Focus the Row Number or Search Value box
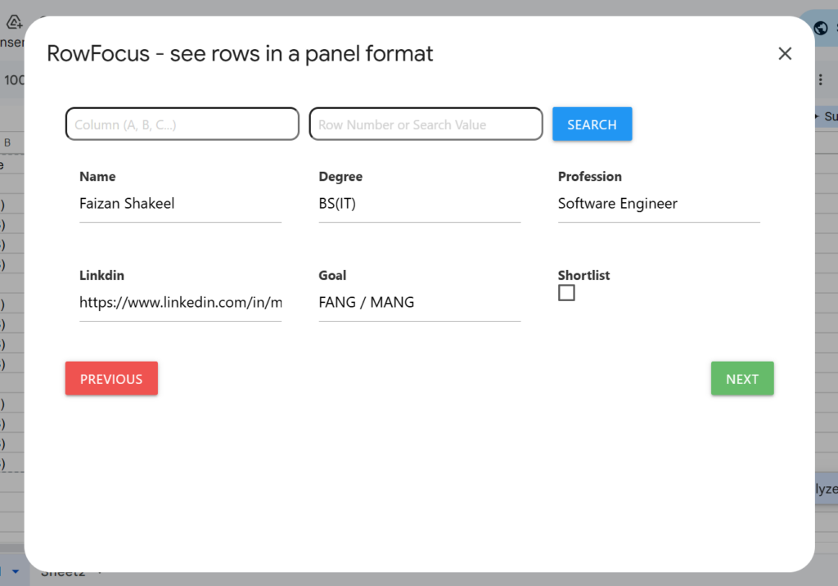The image size is (838, 586). point(425,124)
